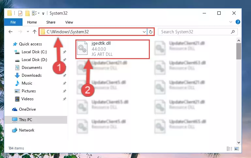Click the scrollbar down arrow
Viewport: 251px width, 158px height.
tap(239, 142)
